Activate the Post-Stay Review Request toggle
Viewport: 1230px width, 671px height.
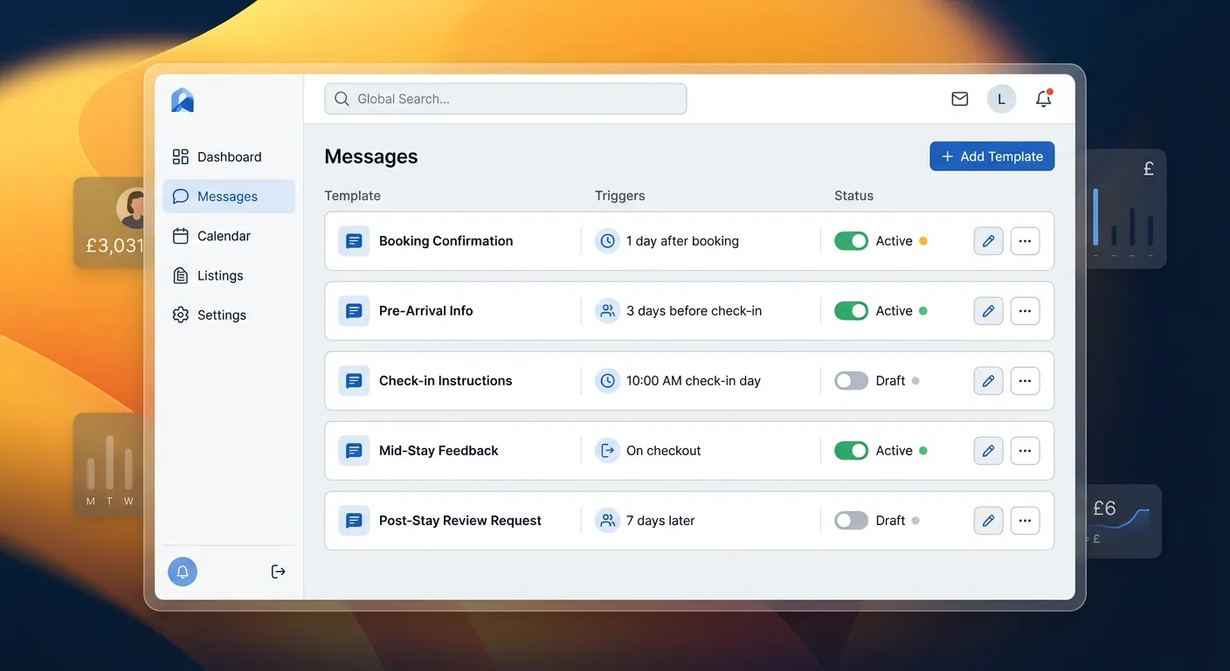tap(851, 521)
